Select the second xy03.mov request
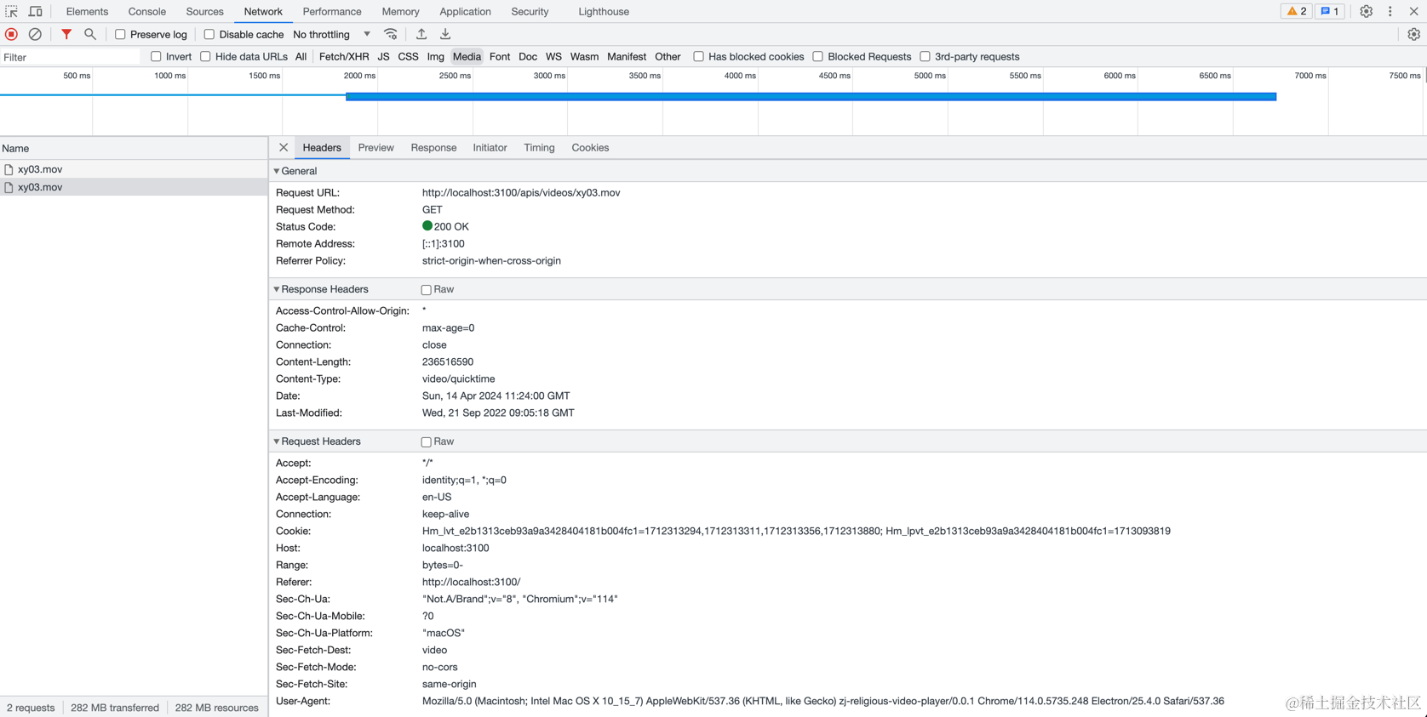This screenshot has width=1427, height=717. [x=134, y=187]
